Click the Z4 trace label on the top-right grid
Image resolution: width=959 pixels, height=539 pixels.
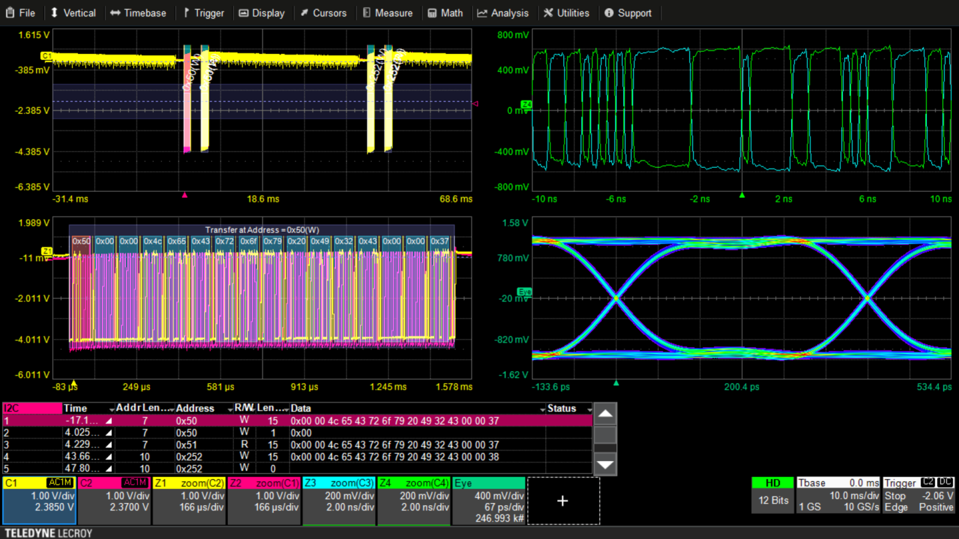526,104
